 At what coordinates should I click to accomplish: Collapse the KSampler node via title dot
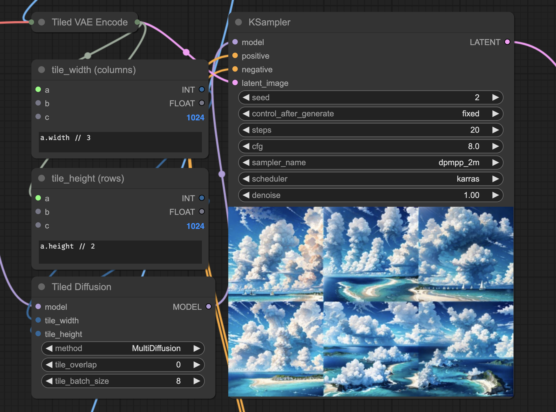(x=238, y=22)
